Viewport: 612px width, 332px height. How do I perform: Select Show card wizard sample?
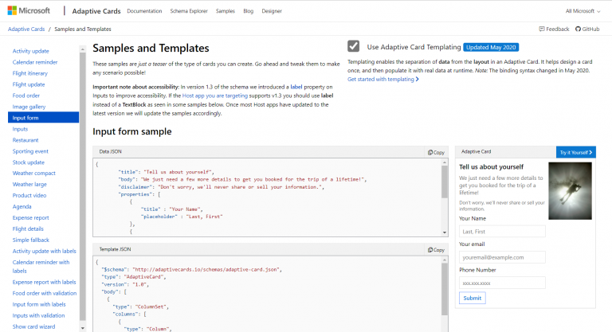click(x=33, y=326)
